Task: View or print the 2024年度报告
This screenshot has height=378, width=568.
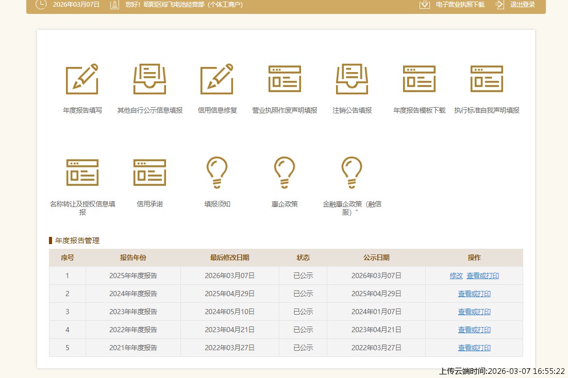Action: (x=474, y=294)
